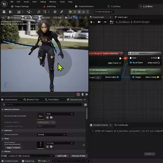Switch to the AnimGraph tab
163x163 pixels.
(121, 17)
